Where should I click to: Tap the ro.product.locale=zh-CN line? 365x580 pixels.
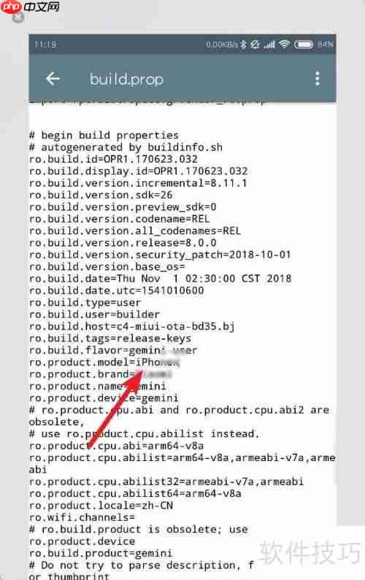click(x=101, y=506)
